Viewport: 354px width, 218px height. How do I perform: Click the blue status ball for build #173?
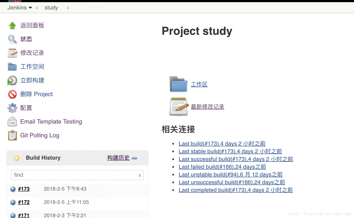13,189
